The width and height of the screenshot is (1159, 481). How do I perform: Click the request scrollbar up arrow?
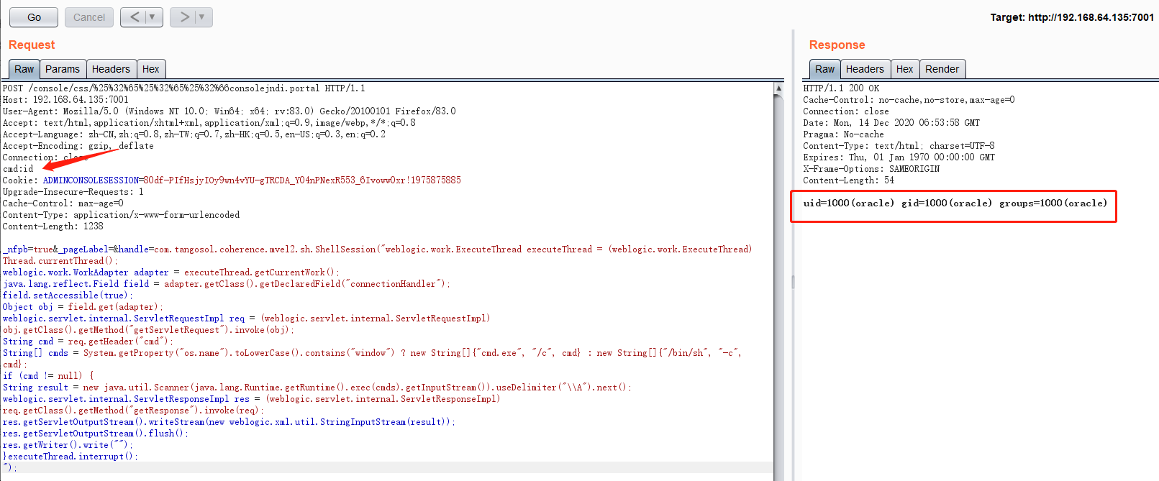[x=778, y=88]
